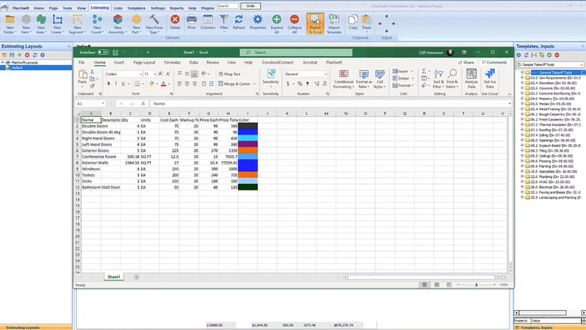This screenshot has width=586, height=330.
Task: Click New Item in PlanSwift ribbon
Action: click(x=26, y=24)
